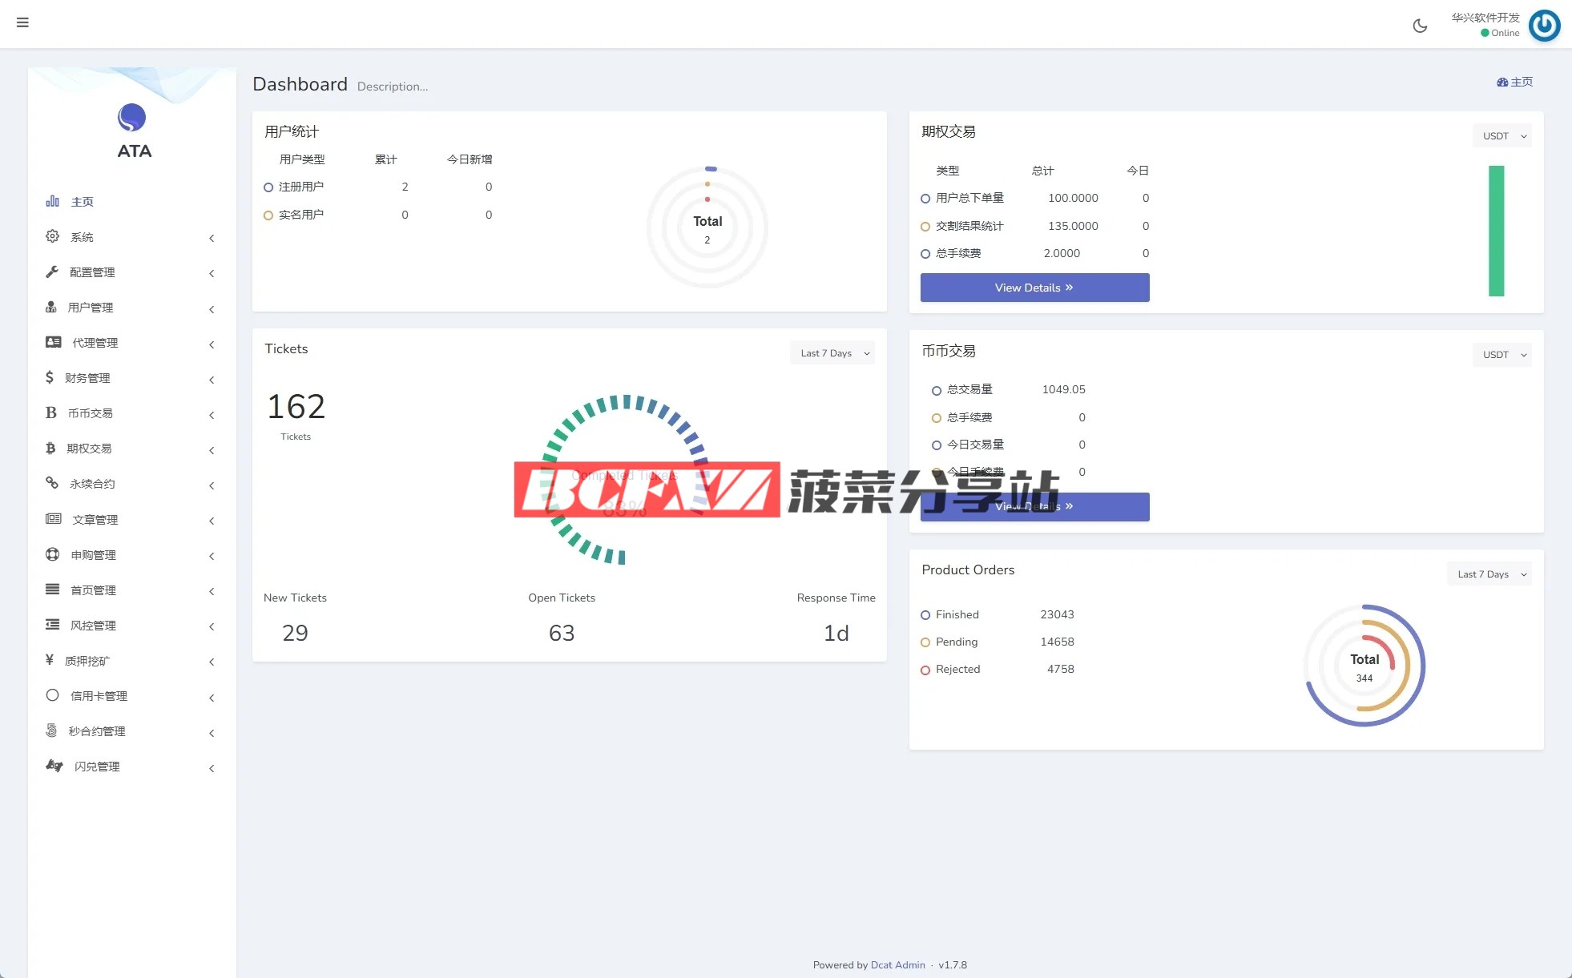Click the 申购管理 lifebuoy icon
The width and height of the screenshot is (1572, 978).
pos(52,554)
